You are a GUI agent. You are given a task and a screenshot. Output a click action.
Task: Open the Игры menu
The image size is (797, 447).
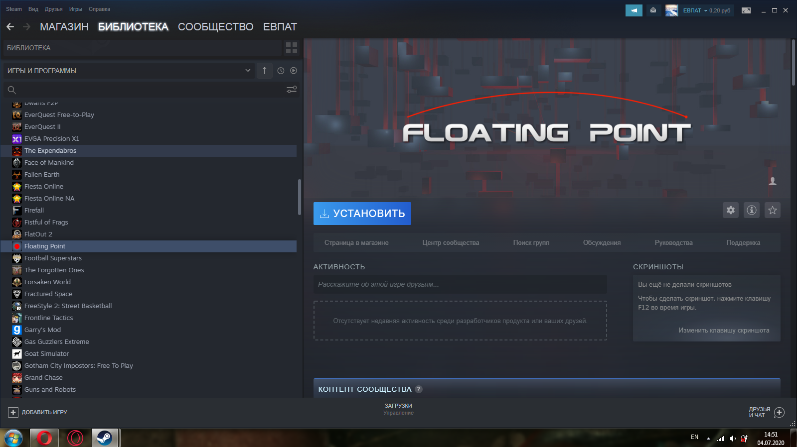pos(76,9)
